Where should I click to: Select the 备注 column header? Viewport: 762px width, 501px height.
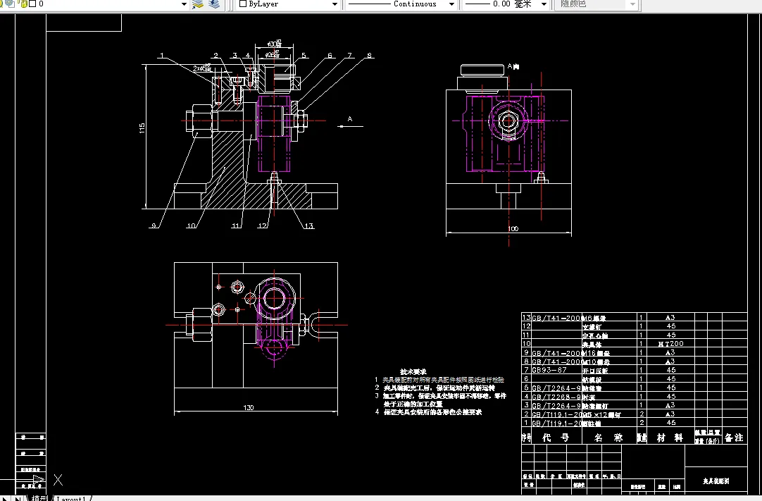(x=734, y=438)
